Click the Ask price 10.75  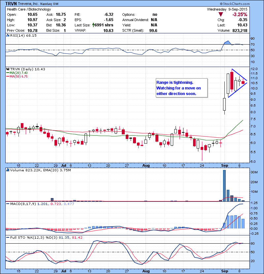[x=61, y=15]
